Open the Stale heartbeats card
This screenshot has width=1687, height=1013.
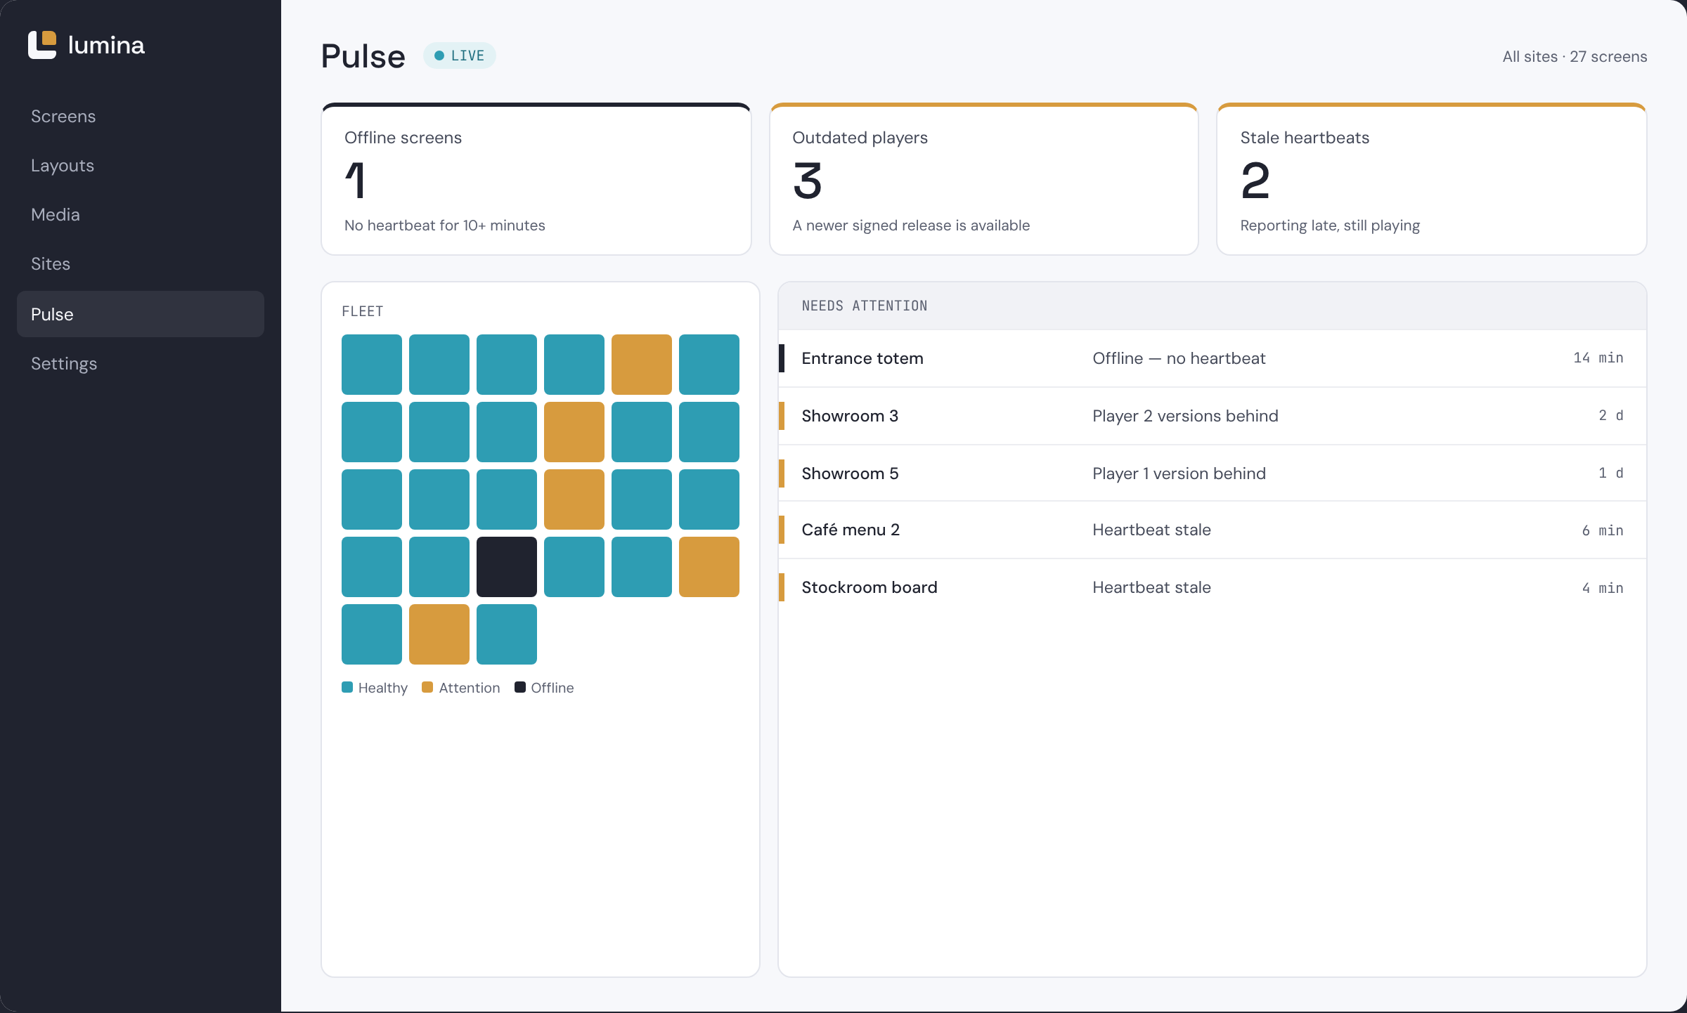(1431, 179)
